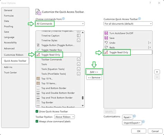
Task: Click the Top 10 Items command icon
Action: pyautogui.click(x=38, y=83)
